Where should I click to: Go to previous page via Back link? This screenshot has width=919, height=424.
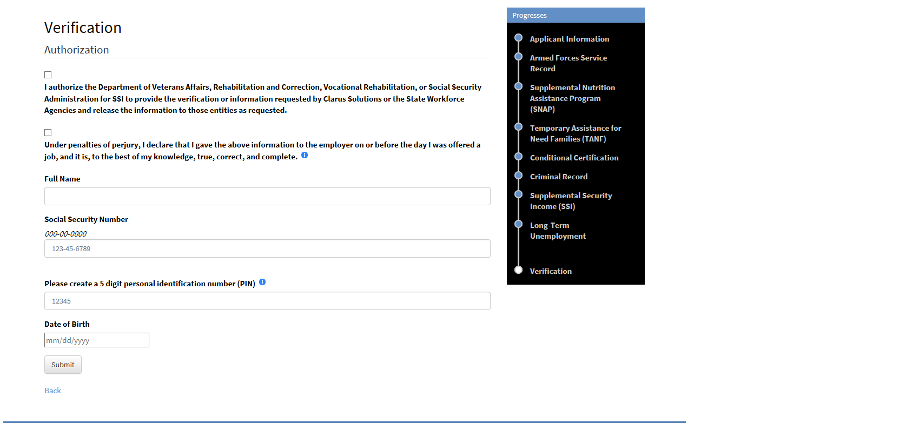pyautogui.click(x=52, y=391)
